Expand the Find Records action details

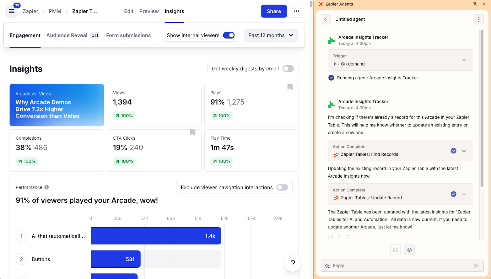pyautogui.click(x=464, y=151)
